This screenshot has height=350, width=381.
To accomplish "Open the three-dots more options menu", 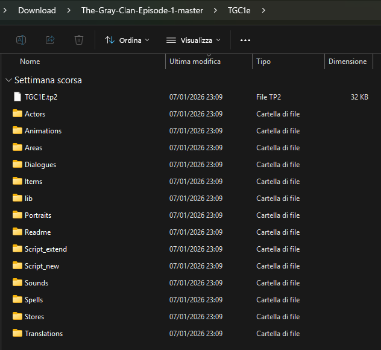I will pyautogui.click(x=245, y=40).
